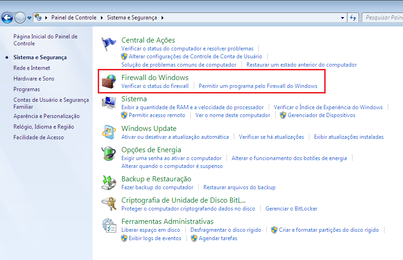Viewport: 403px width, 260px height.
Task: Open the Firewall do Windows heading
Action: point(155,78)
